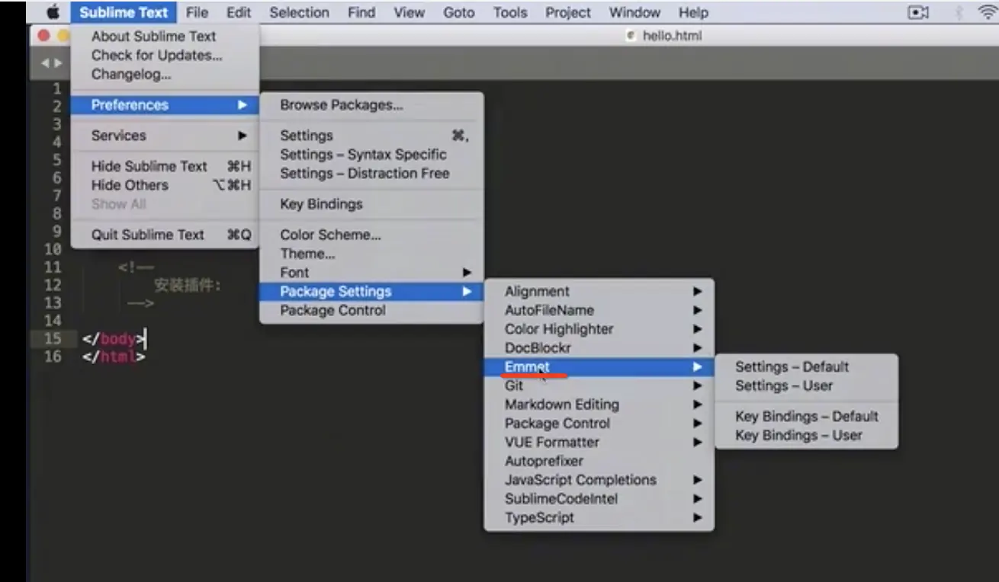Click the closing body tag on line 15
The width and height of the screenshot is (999, 582).
tap(113, 339)
